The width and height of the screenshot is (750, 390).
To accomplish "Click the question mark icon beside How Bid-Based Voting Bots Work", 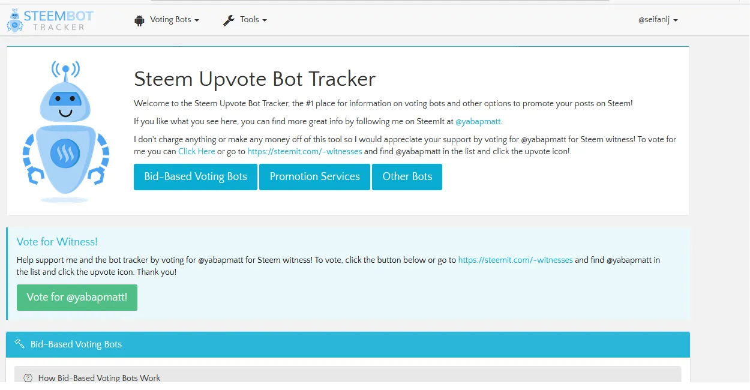I will pos(28,378).
